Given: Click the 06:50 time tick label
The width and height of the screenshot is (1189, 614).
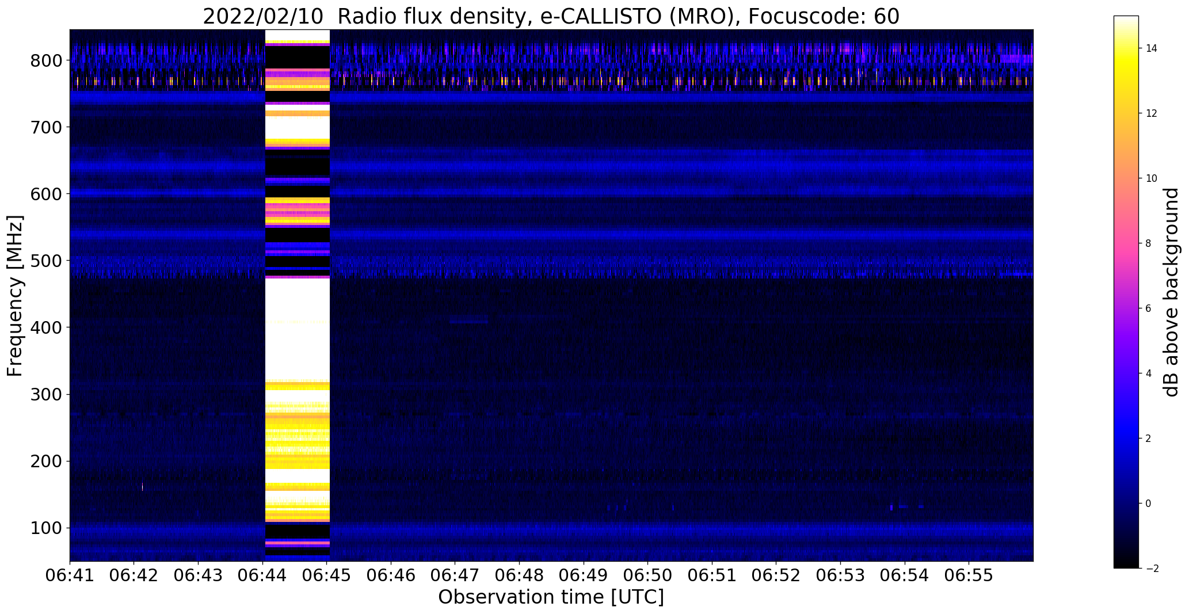Looking at the screenshot, I should click(x=647, y=575).
